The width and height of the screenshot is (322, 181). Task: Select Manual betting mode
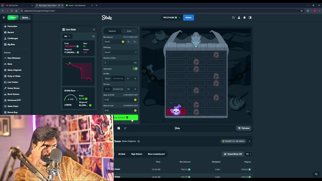(112, 31)
